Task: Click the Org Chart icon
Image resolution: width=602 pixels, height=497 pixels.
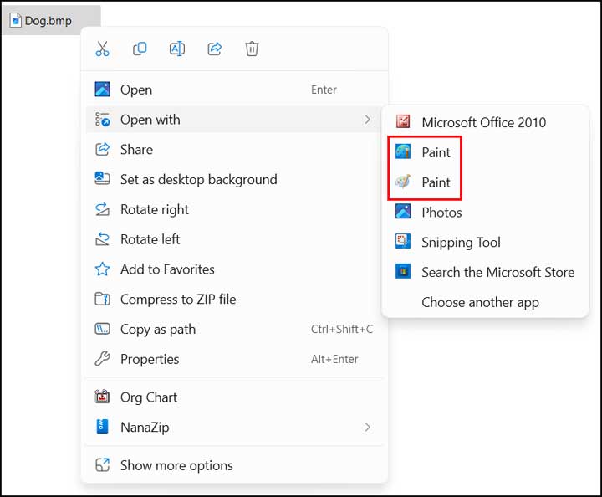Action: (102, 397)
